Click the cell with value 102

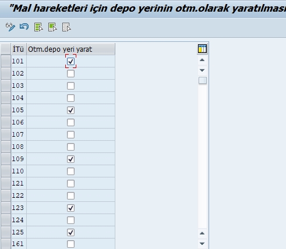coord(19,73)
